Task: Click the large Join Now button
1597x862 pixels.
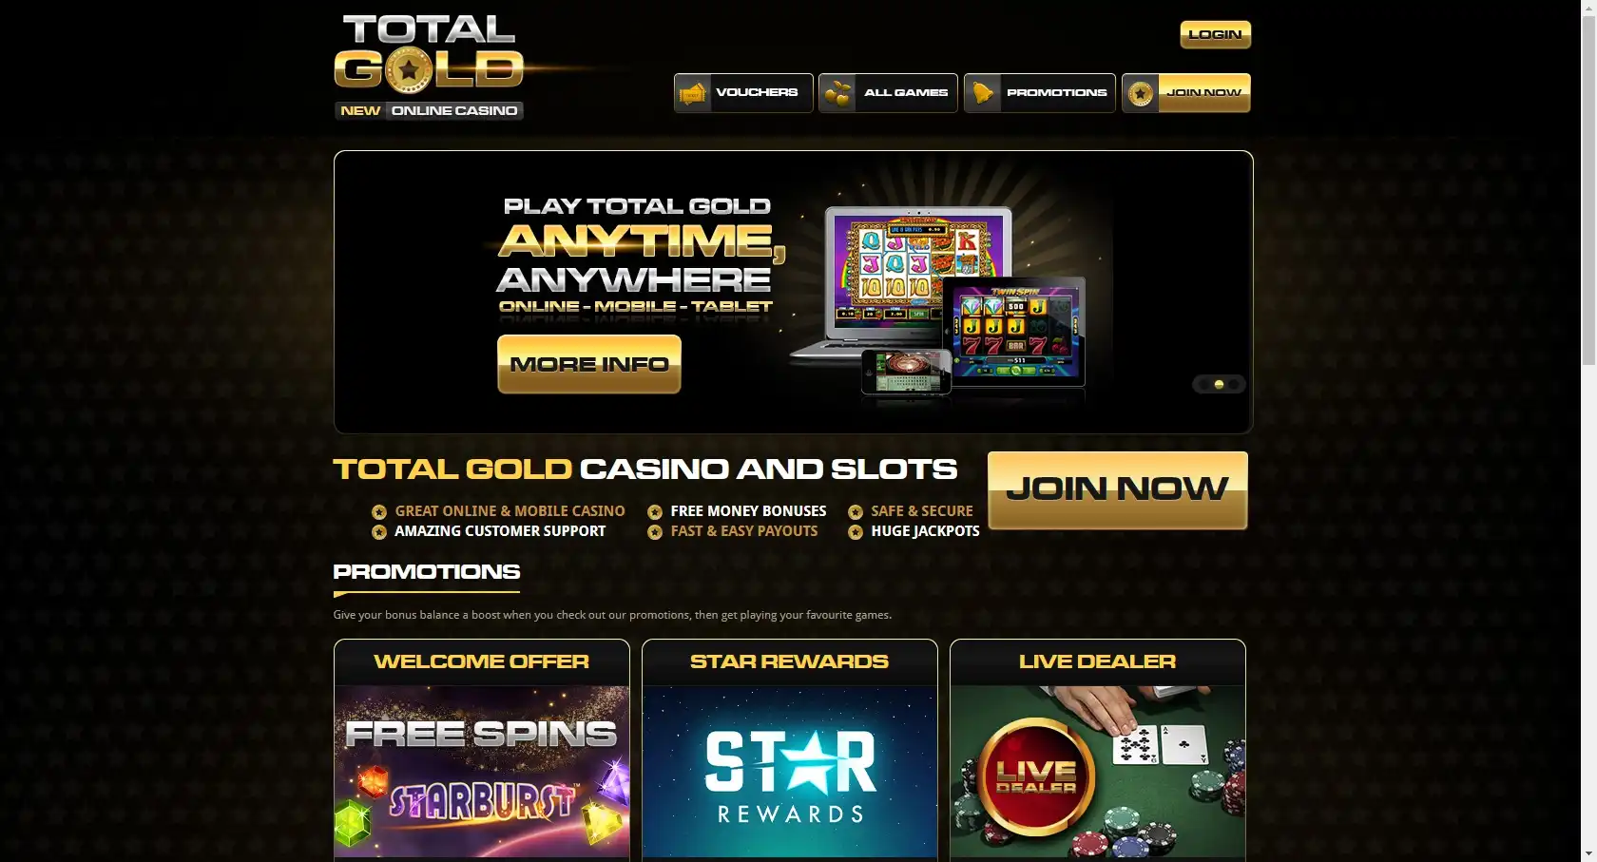Action: (1118, 490)
